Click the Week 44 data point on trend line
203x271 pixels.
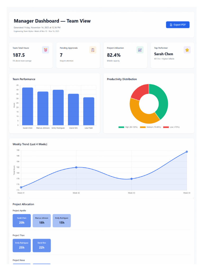[187, 152]
